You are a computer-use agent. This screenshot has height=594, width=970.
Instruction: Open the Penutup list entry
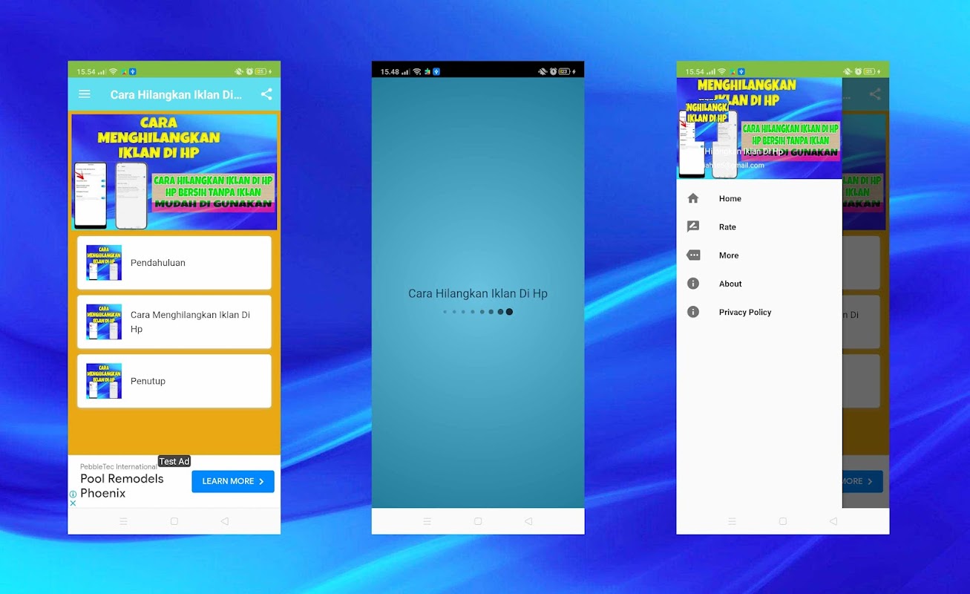(174, 381)
